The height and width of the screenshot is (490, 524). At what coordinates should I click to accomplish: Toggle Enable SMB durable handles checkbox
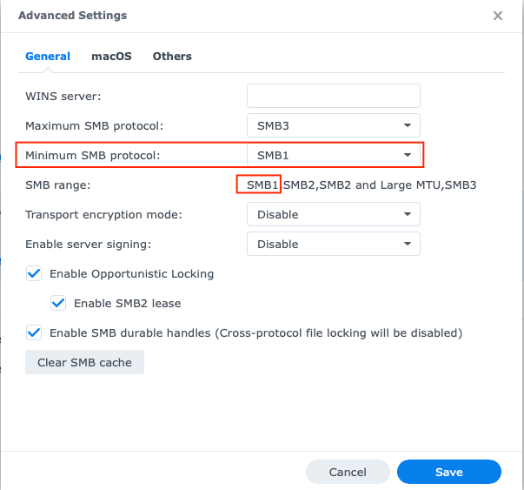pyautogui.click(x=34, y=332)
